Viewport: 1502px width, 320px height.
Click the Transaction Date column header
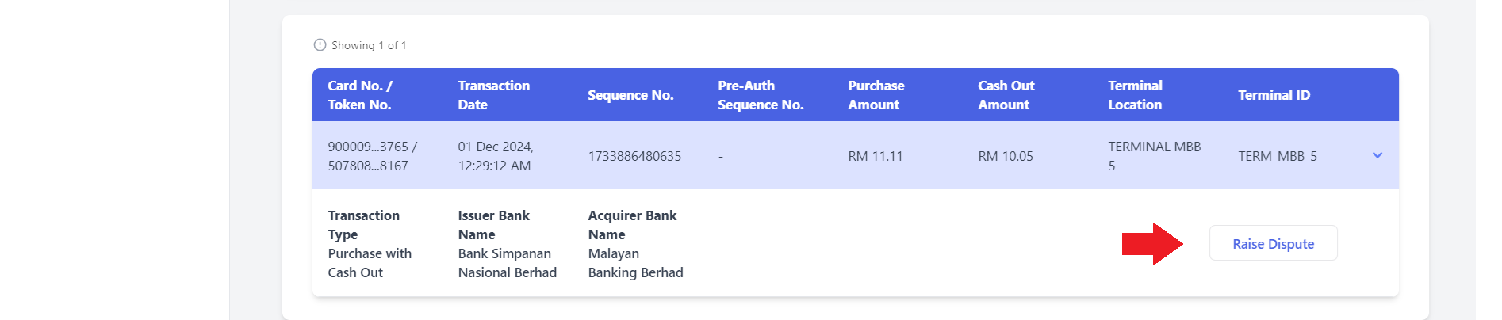click(494, 95)
